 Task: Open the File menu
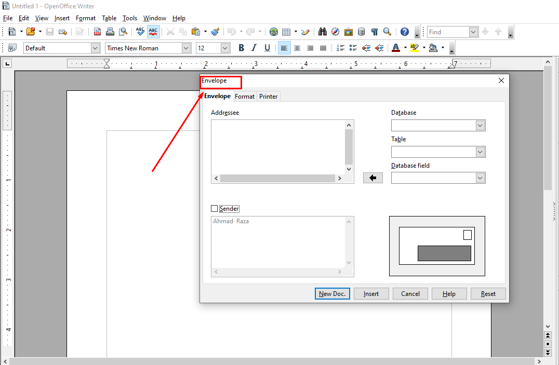pos(7,18)
